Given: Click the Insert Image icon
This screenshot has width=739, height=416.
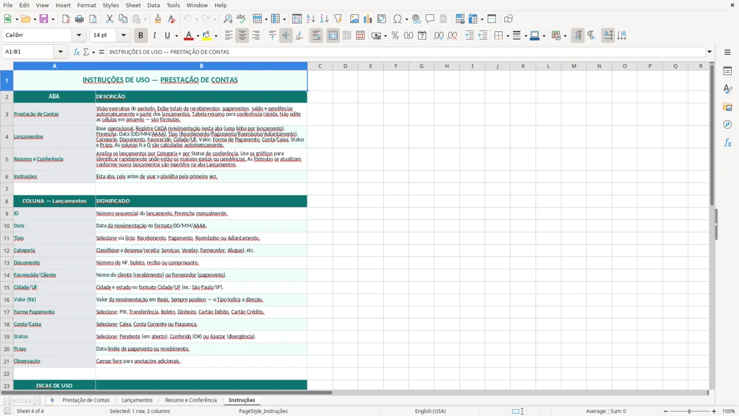Looking at the screenshot, I should [x=355, y=19].
